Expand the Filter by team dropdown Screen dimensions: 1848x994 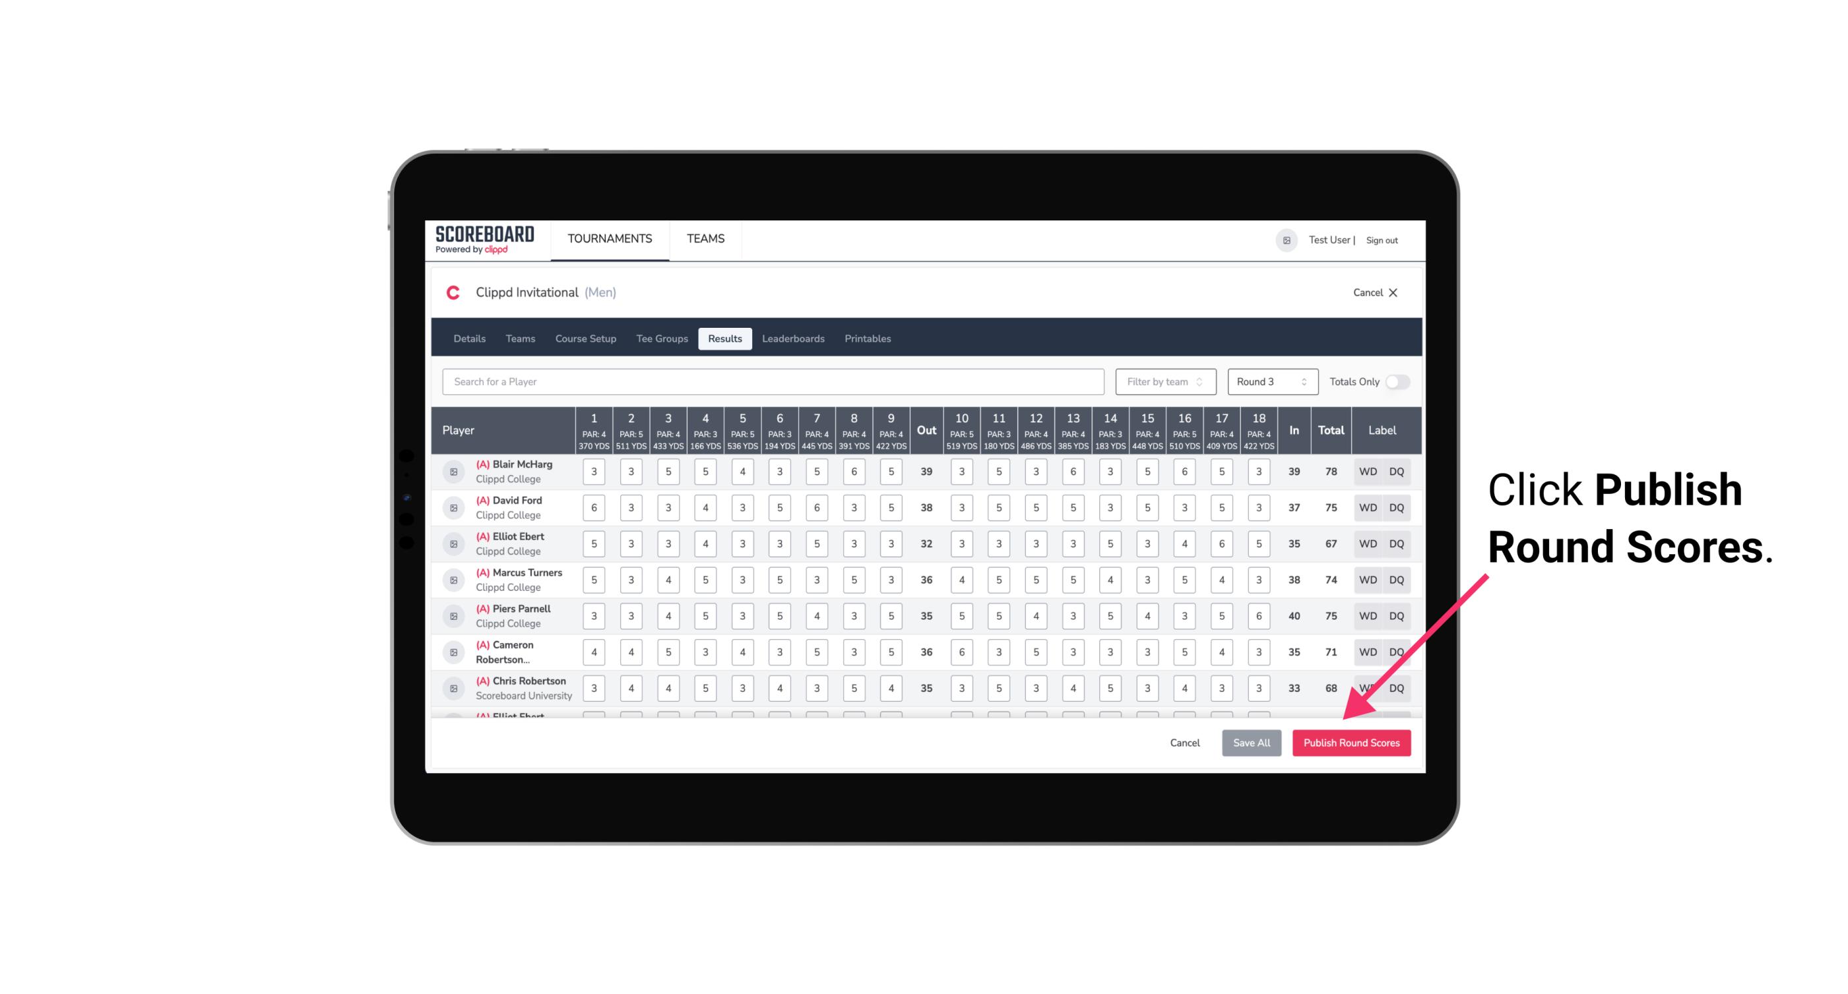point(1164,382)
